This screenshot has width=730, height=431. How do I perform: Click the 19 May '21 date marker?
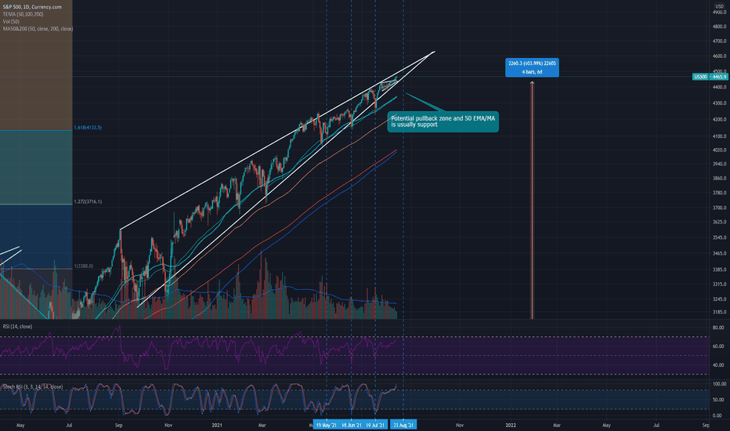point(326,425)
